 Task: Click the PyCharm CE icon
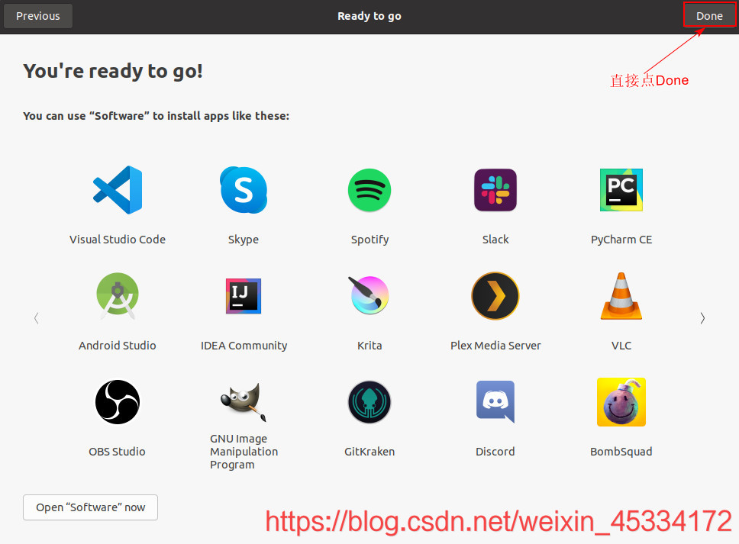[x=621, y=190]
